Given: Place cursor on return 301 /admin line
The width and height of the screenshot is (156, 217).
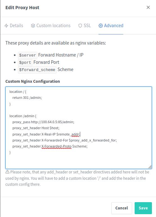Looking at the screenshot, I should point(27,98).
